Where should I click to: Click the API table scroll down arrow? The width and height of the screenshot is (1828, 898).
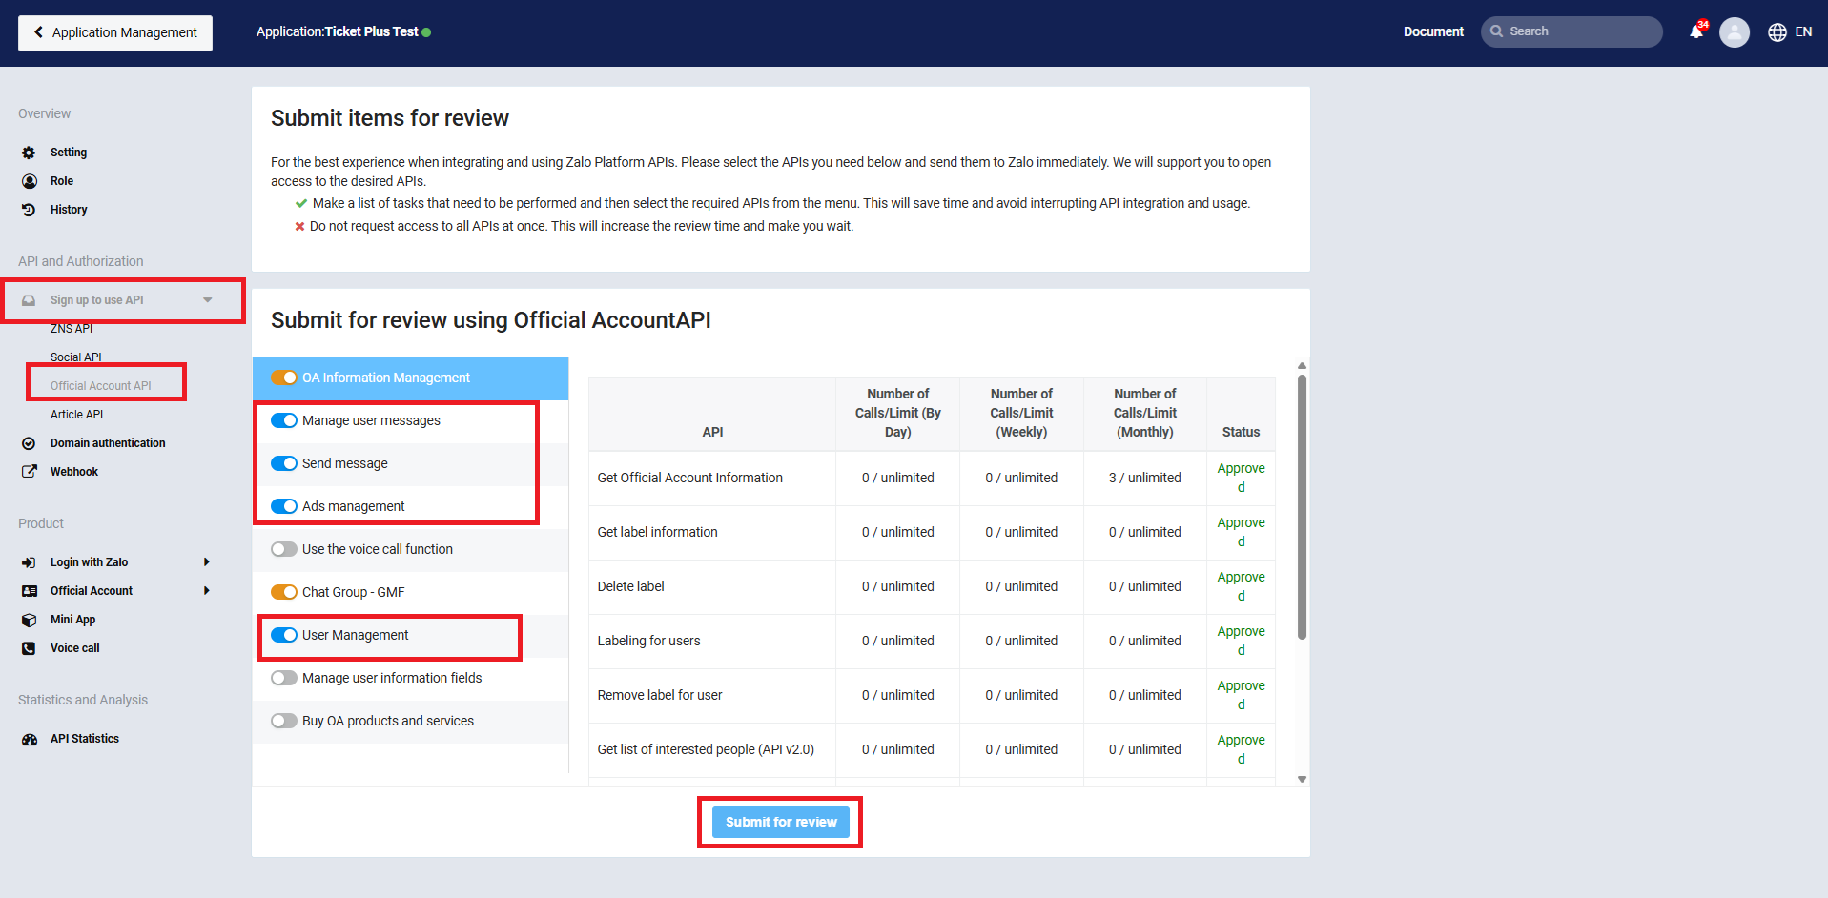1302,780
